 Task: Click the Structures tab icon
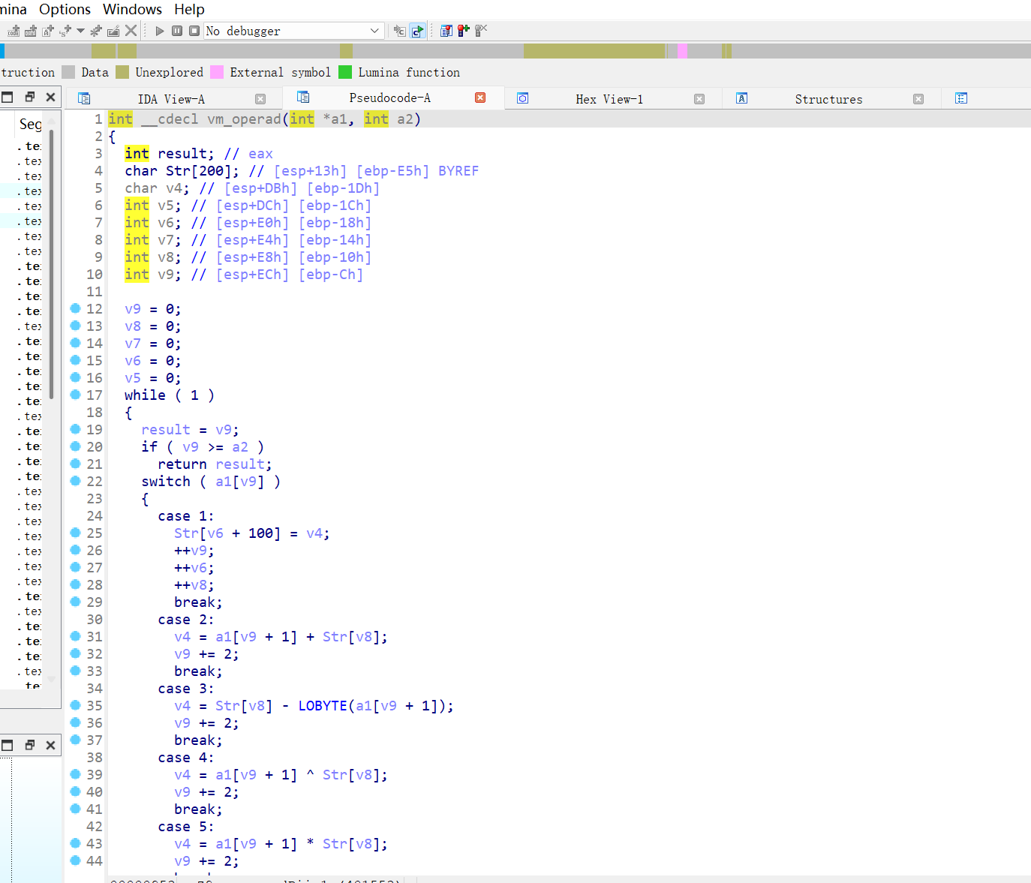click(742, 98)
